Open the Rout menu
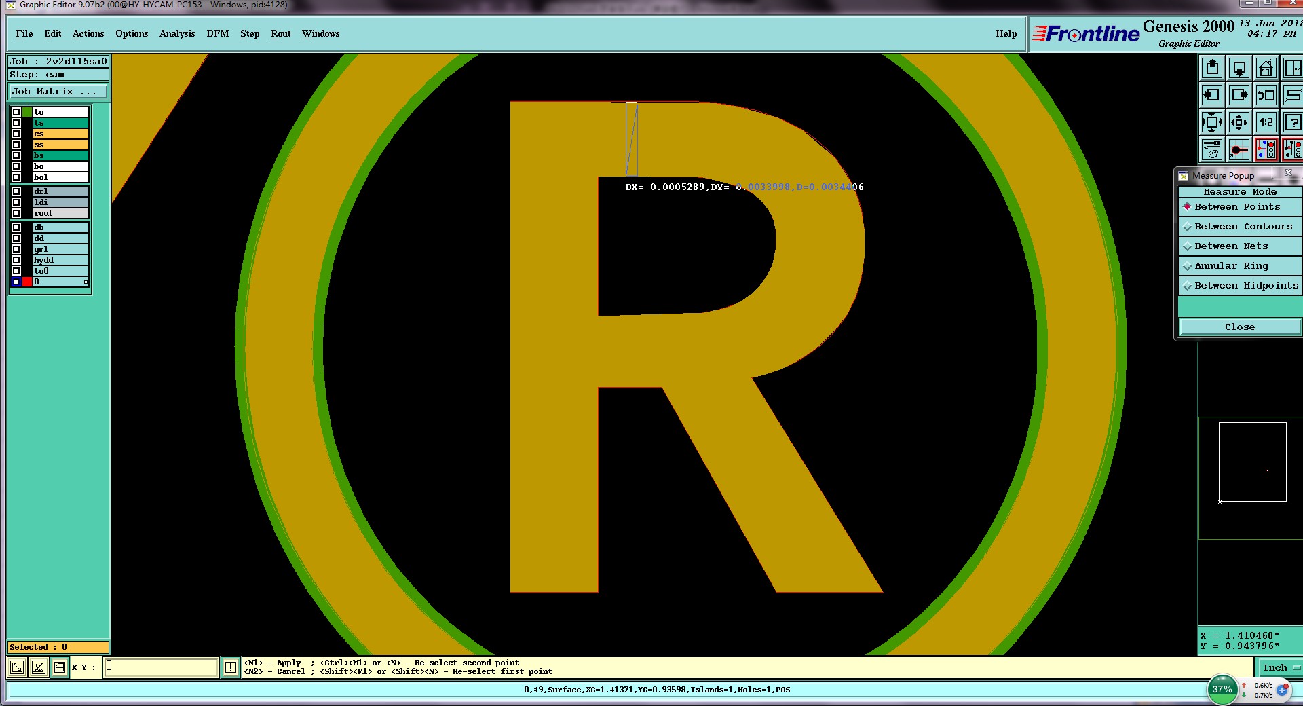 point(281,33)
